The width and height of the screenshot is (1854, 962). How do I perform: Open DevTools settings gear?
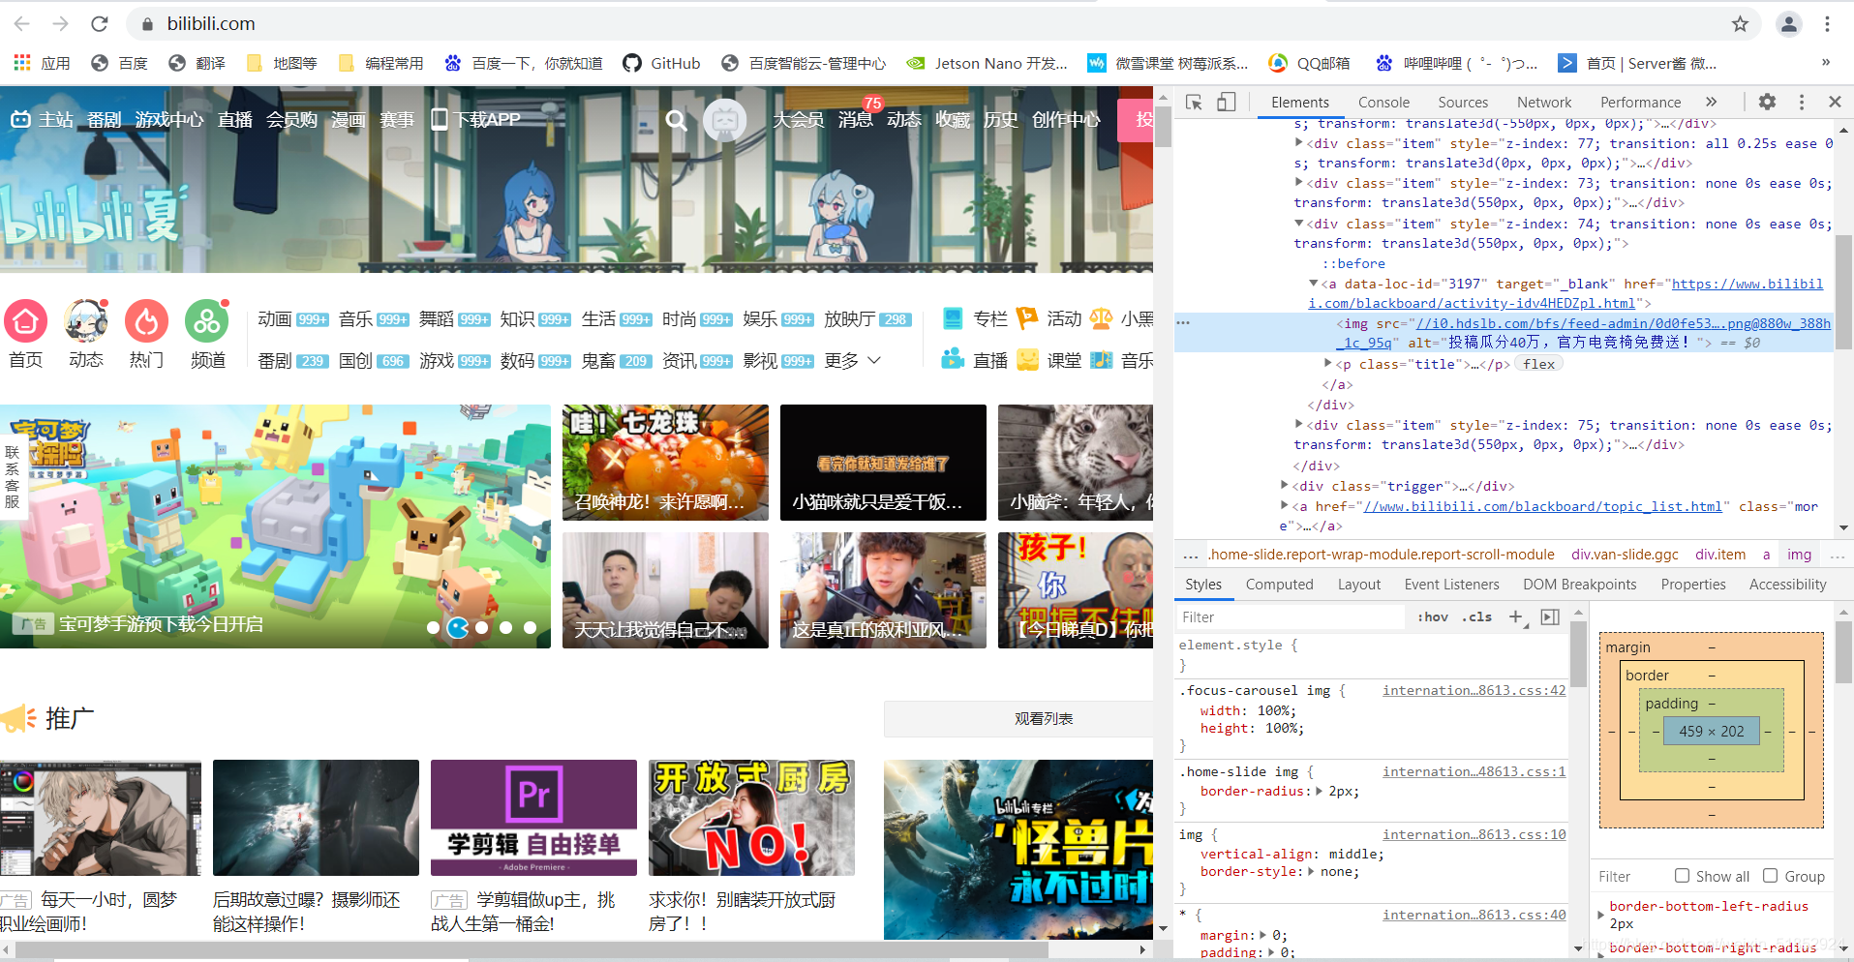pos(1767,102)
